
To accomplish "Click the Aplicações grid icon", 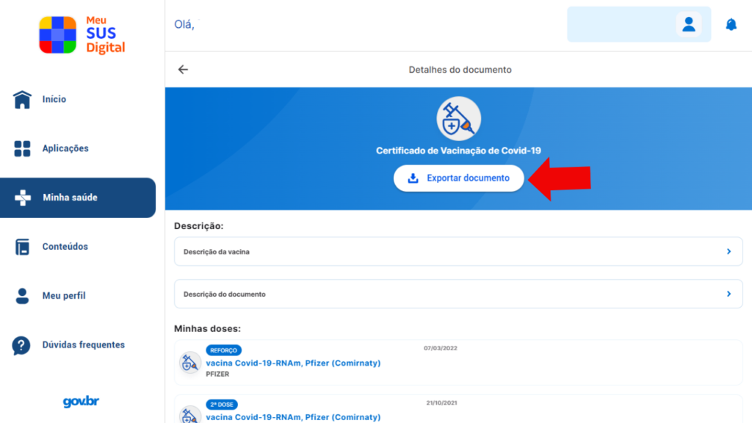I will 22,148.
